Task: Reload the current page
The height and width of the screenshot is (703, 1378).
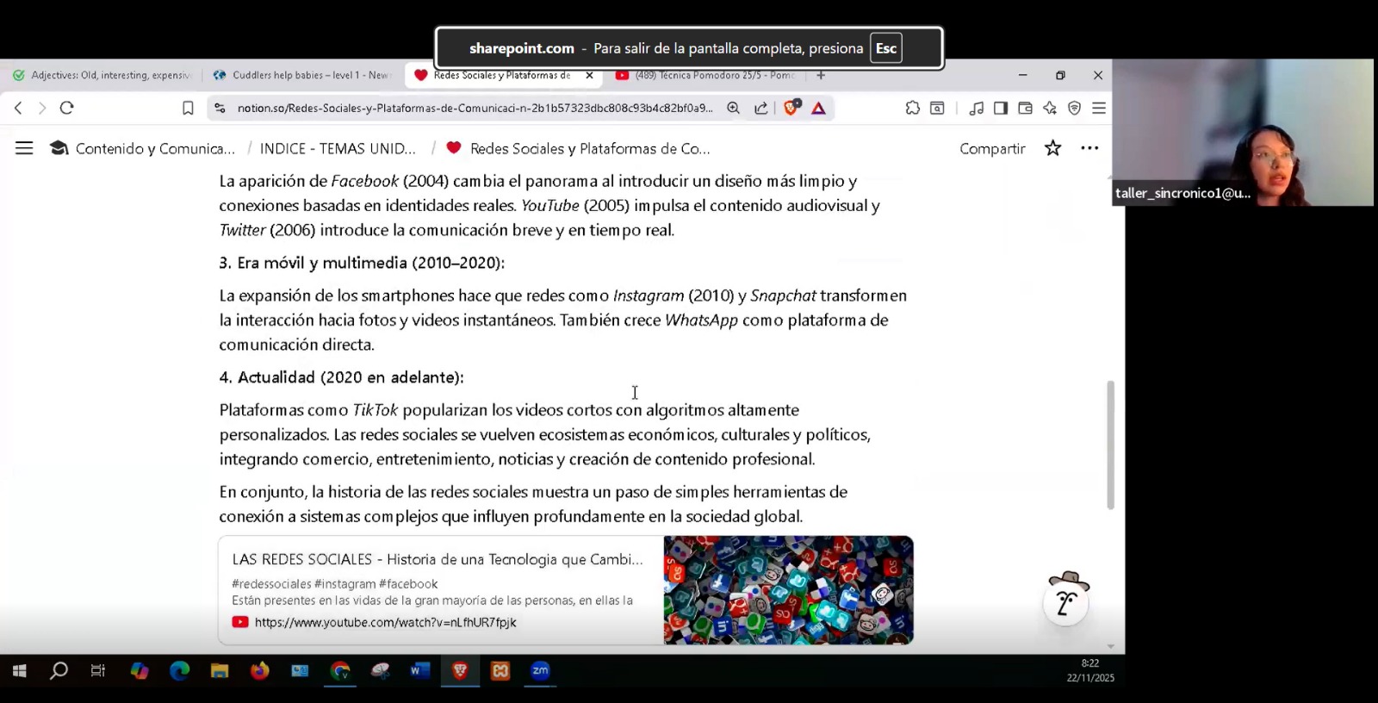Action: tap(67, 108)
